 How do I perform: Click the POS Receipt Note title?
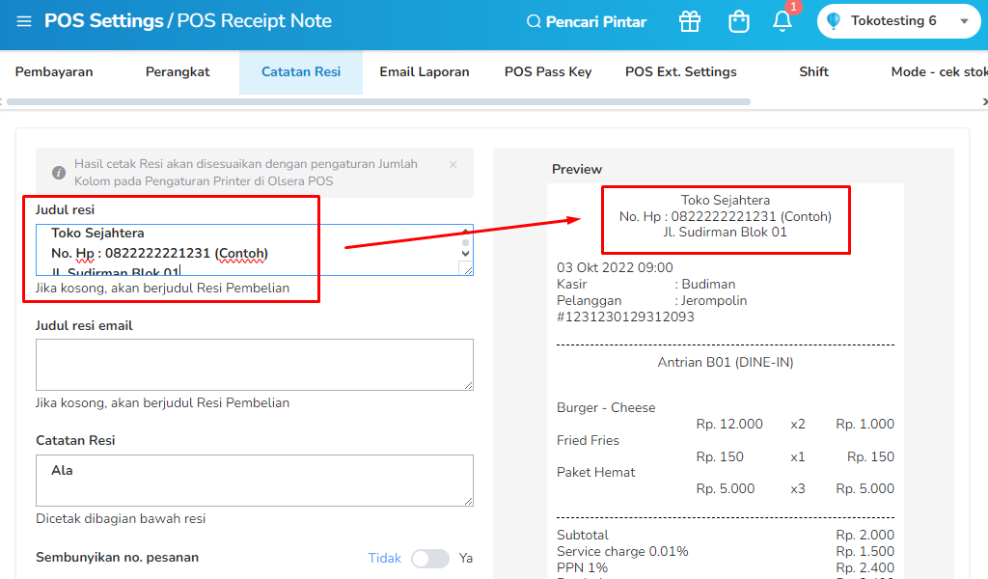point(255,21)
